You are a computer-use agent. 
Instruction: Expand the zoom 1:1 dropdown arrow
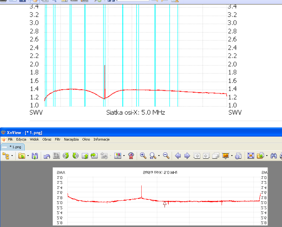point(159,156)
